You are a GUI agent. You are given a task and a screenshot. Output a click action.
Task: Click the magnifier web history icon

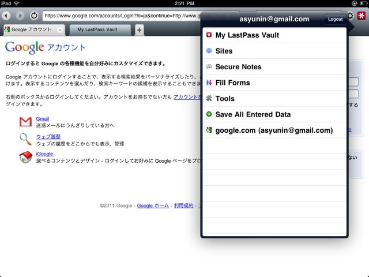click(25, 139)
